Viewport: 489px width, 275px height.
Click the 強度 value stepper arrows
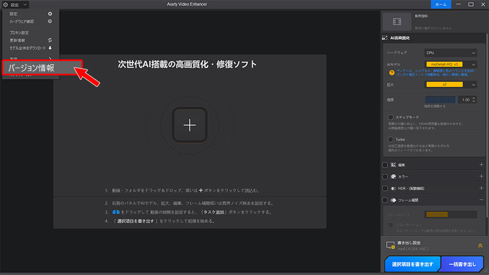[x=474, y=100]
